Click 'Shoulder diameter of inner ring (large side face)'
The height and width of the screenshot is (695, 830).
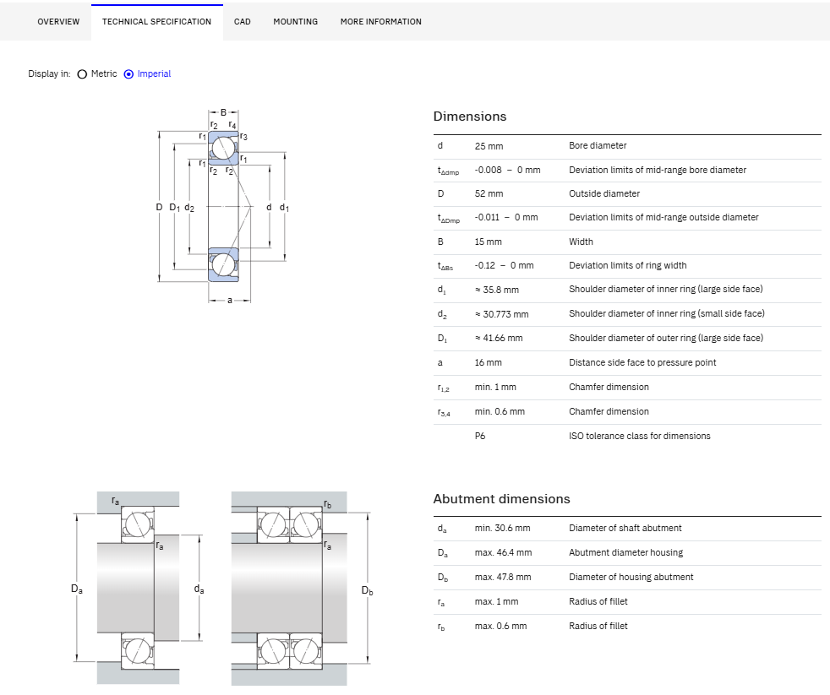[666, 289]
